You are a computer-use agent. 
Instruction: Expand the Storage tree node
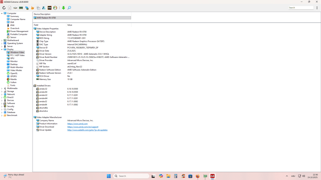click(x=2, y=91)
